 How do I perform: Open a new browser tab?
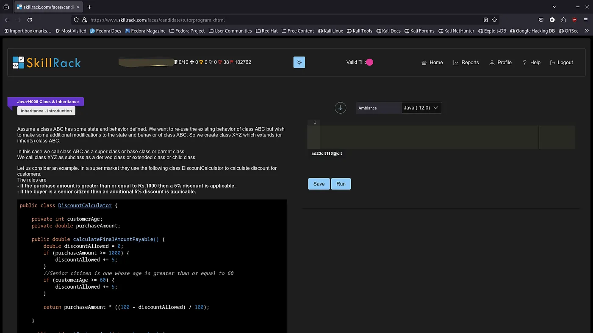[x=89, y=7]
